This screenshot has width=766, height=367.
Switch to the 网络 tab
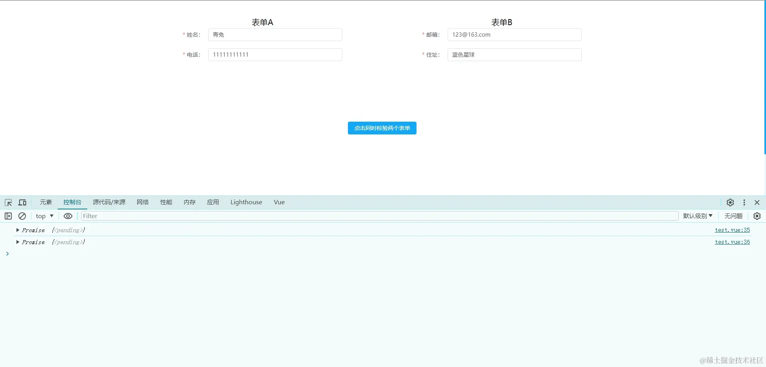(143, 202)
